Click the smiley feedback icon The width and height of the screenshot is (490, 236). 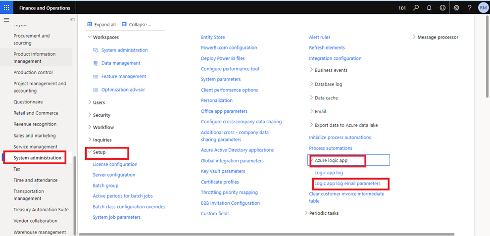(442, 8)
